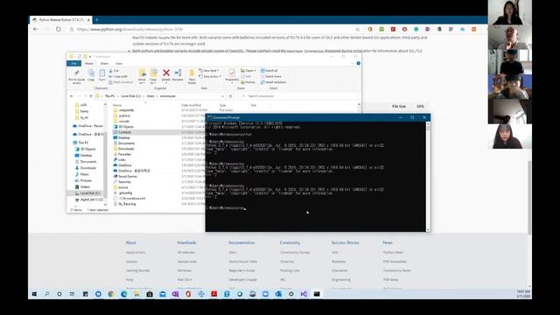Click the New folder icon in ribbon
Viewport: 560px width, 315px height.
[192, 73]
